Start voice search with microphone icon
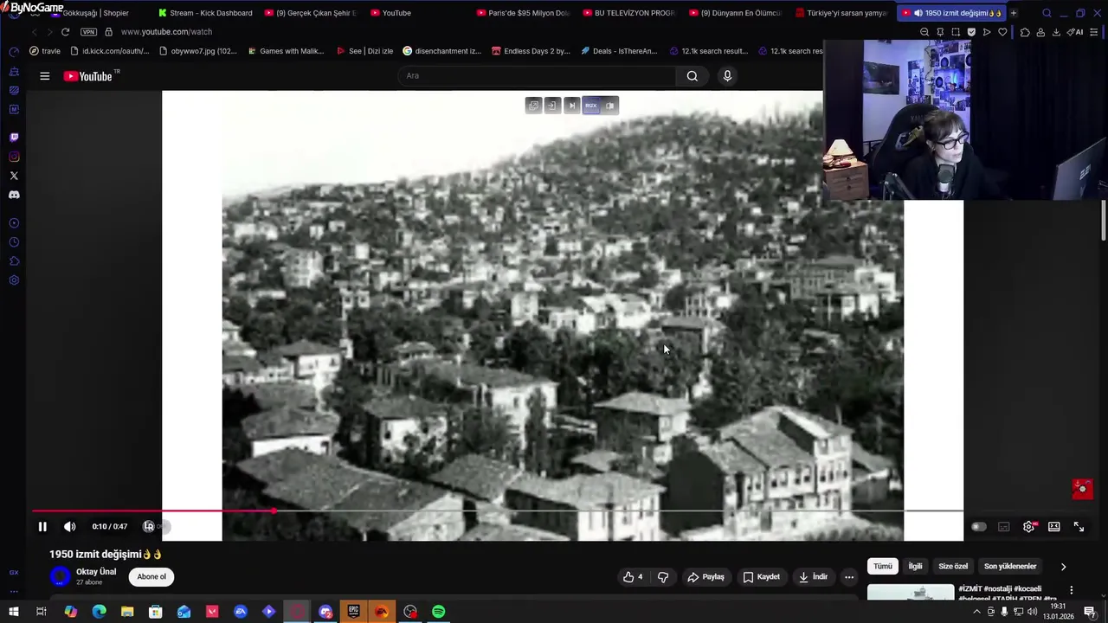Image resolution: width=1108 pixels, height=623 pixels. tap(727, 75)
